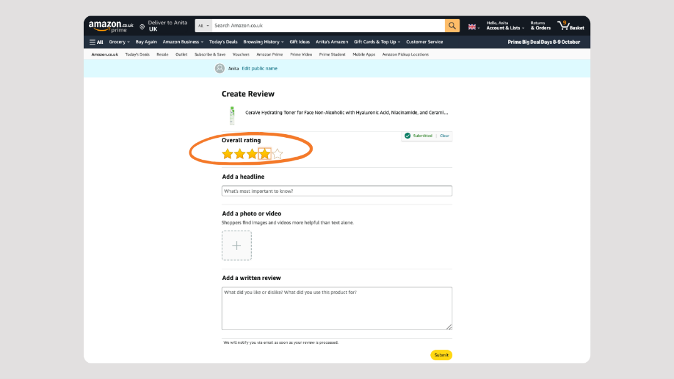The width and height of the screenshot is (674, 379).
Task: Click the yellow Submit button
Action: pos(441,355)
